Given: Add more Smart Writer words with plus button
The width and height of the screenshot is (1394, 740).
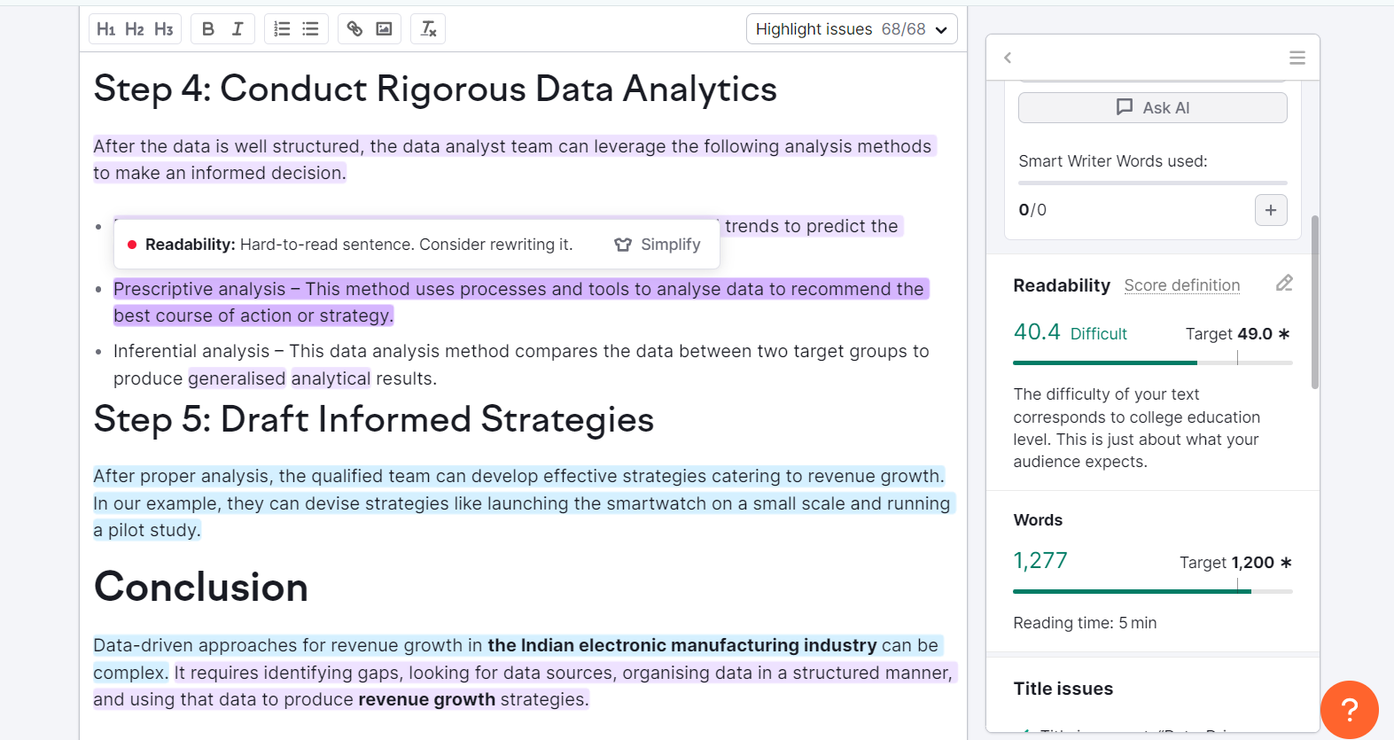Looking at the screenshot, I should pos(1271,210).
